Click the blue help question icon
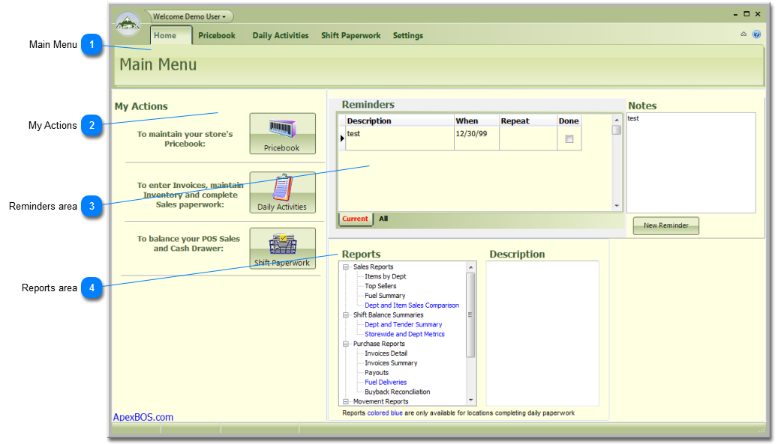778x444 pixels. coord(756,34)
